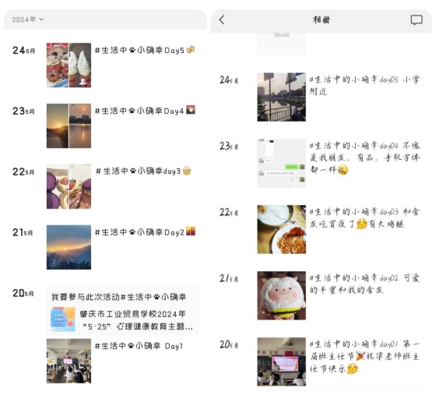
Task: Open the day05 riverside photo near 小学附近
Action: coord(281,97)
